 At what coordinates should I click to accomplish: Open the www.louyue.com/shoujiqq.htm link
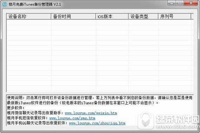[97, 123]
